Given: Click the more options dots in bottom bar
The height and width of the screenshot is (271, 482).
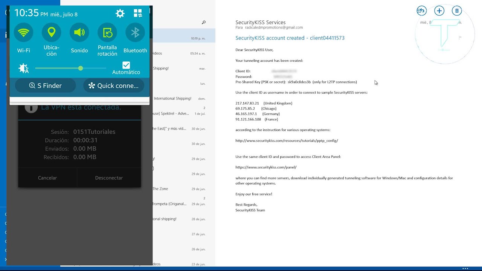Looking at the screenshot, I should pyautogui.click(x=465, y=268).
